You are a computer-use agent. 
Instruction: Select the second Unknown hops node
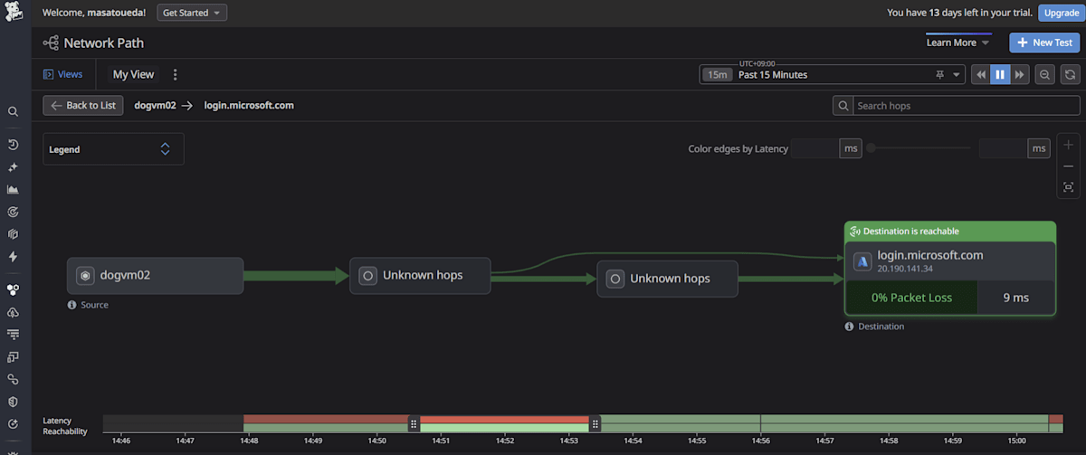click(x=668, y=279)
